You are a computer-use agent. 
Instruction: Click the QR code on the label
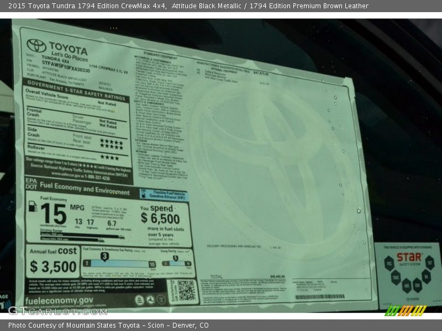click(186, 290)
